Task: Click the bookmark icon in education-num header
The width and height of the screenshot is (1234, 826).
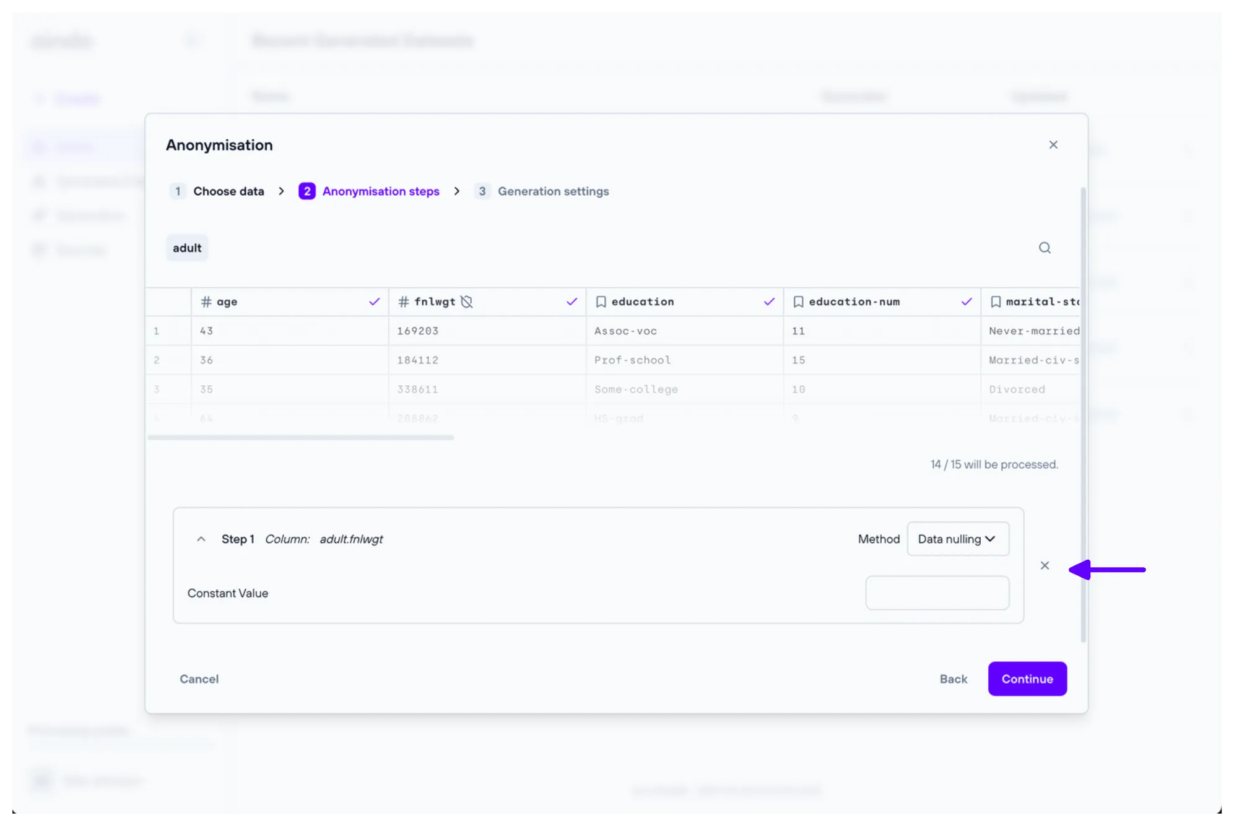Action: pyautogui.click(x=798, y=302)
